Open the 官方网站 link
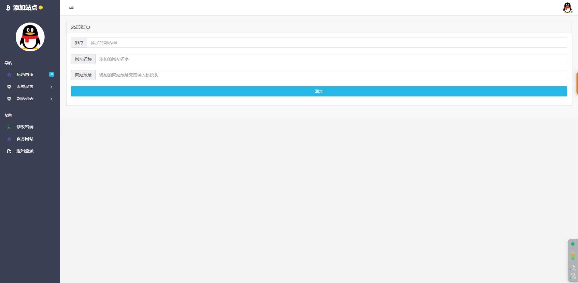The height and width of the screenshot is (283, 578). (x=25, y=139)
